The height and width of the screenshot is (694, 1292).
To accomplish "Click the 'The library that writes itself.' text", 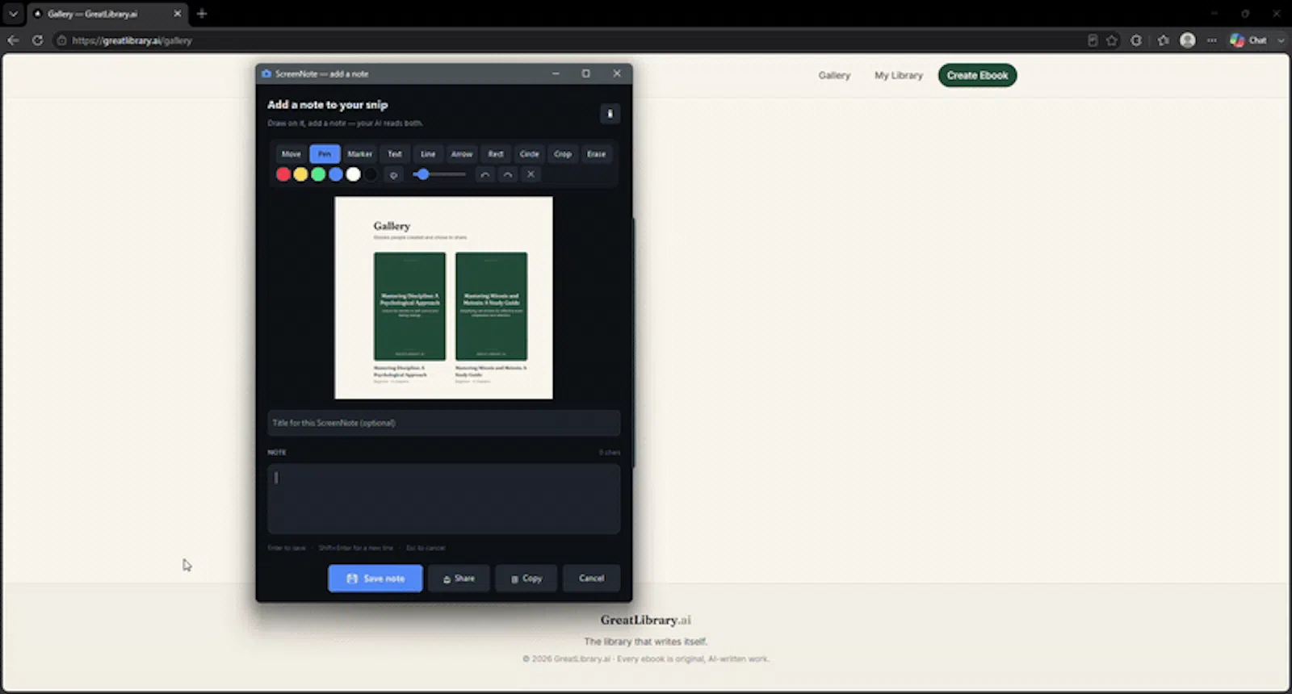I will 646,642.
